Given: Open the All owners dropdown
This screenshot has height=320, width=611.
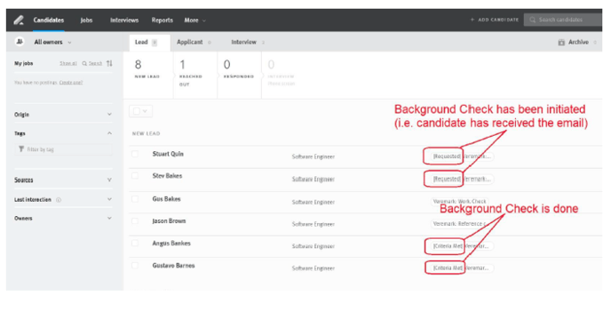Looking at the screenshot, I should click(x=52, y=42).
